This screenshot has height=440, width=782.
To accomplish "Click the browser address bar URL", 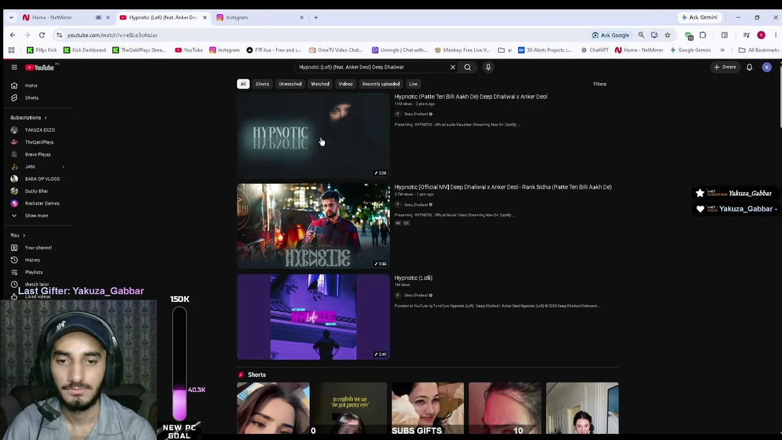I will (112, 35).
